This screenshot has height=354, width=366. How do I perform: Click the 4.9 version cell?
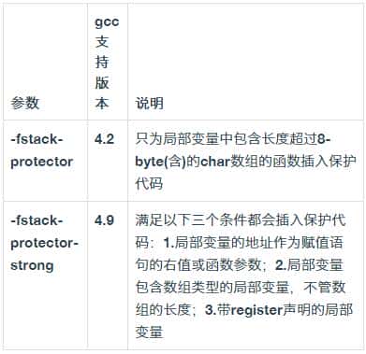105,220
